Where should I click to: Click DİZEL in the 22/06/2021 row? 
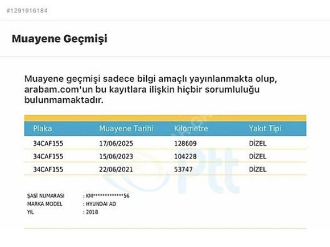pos(258,170)
